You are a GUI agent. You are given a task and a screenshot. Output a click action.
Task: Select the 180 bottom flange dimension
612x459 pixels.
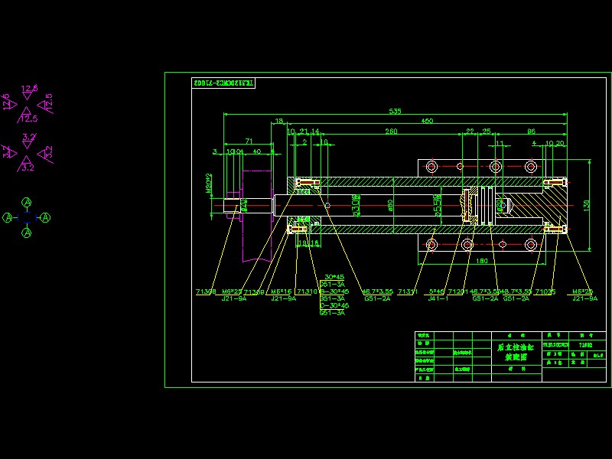tap(483, 261)
